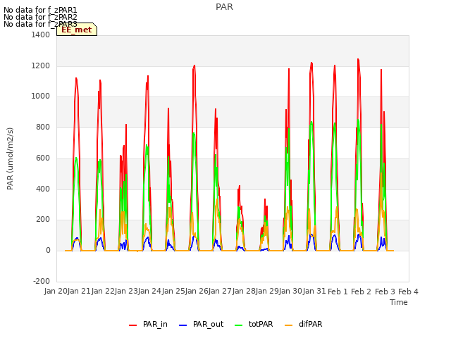Click the EE_met annotation box

[77, 30]
